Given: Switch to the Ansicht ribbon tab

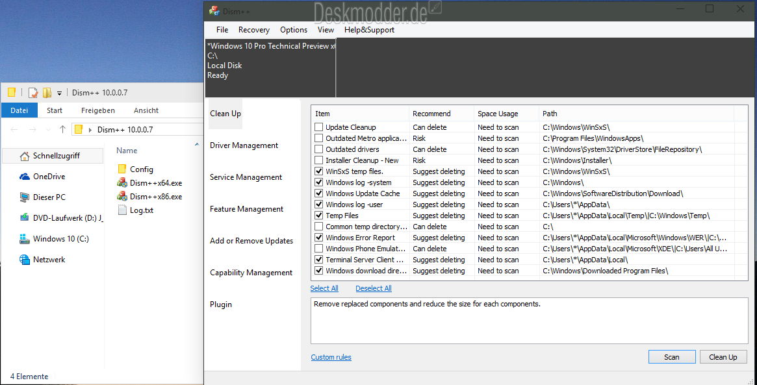Looking at the screenshot, I should (146, 110).
